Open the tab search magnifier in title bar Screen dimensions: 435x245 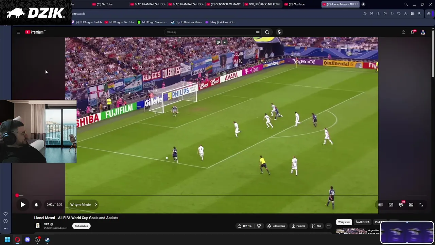click(x=406, y=4)
